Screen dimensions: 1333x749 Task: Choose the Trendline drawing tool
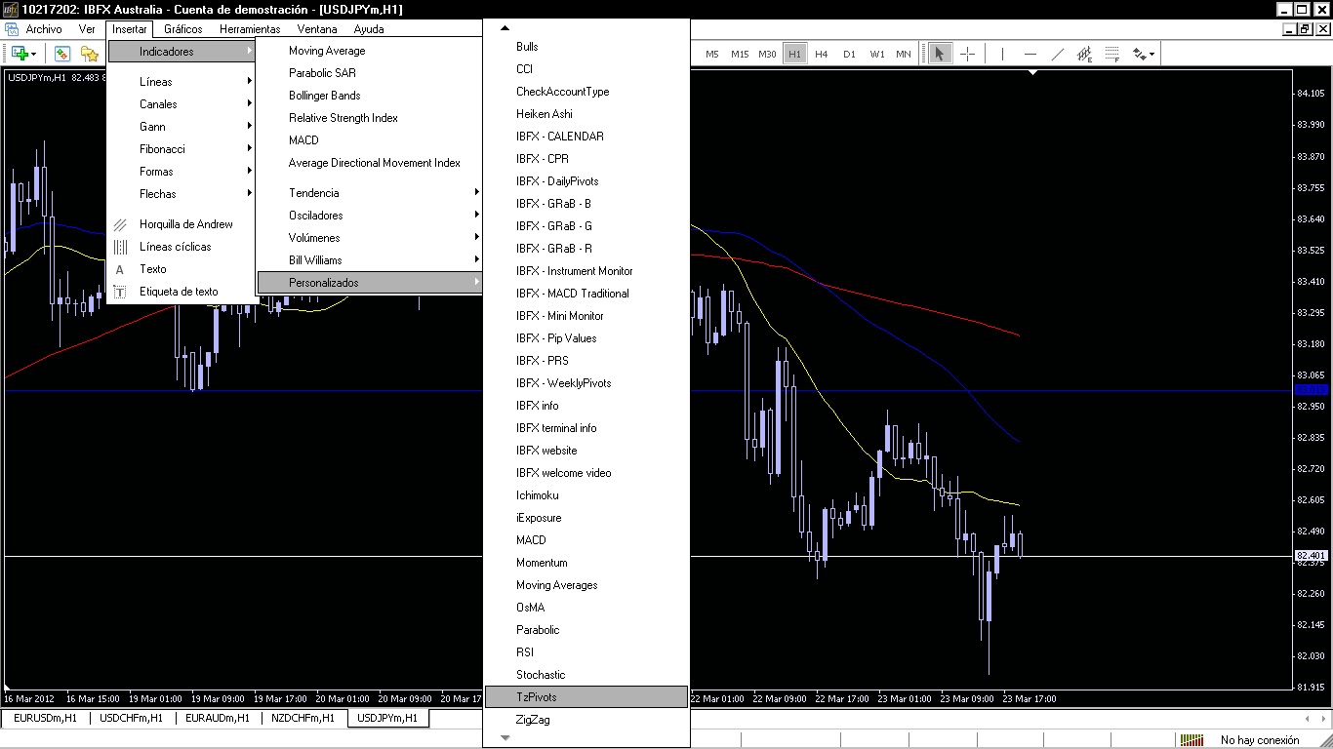1057,54
